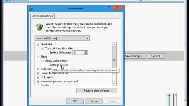Decrease minutes with the spinner down arrow

(86, 54)
